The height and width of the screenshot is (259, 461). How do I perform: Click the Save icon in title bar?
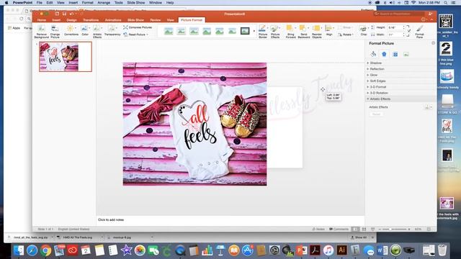tap(64, 14)
